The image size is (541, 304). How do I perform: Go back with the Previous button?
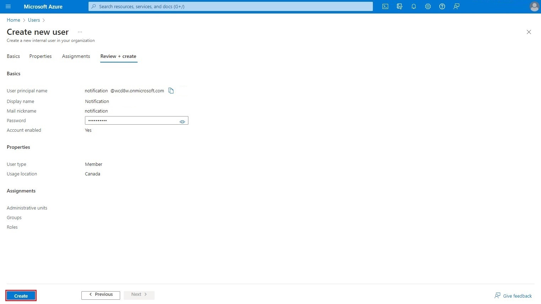coord(101,294)
